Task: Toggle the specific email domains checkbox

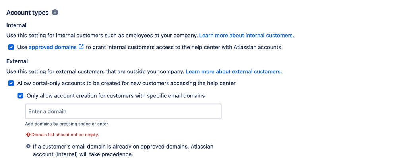Action: point(20,96)
